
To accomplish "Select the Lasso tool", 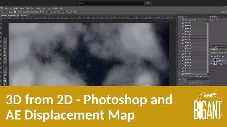I will pyautogui.click(x=5, y=49).
